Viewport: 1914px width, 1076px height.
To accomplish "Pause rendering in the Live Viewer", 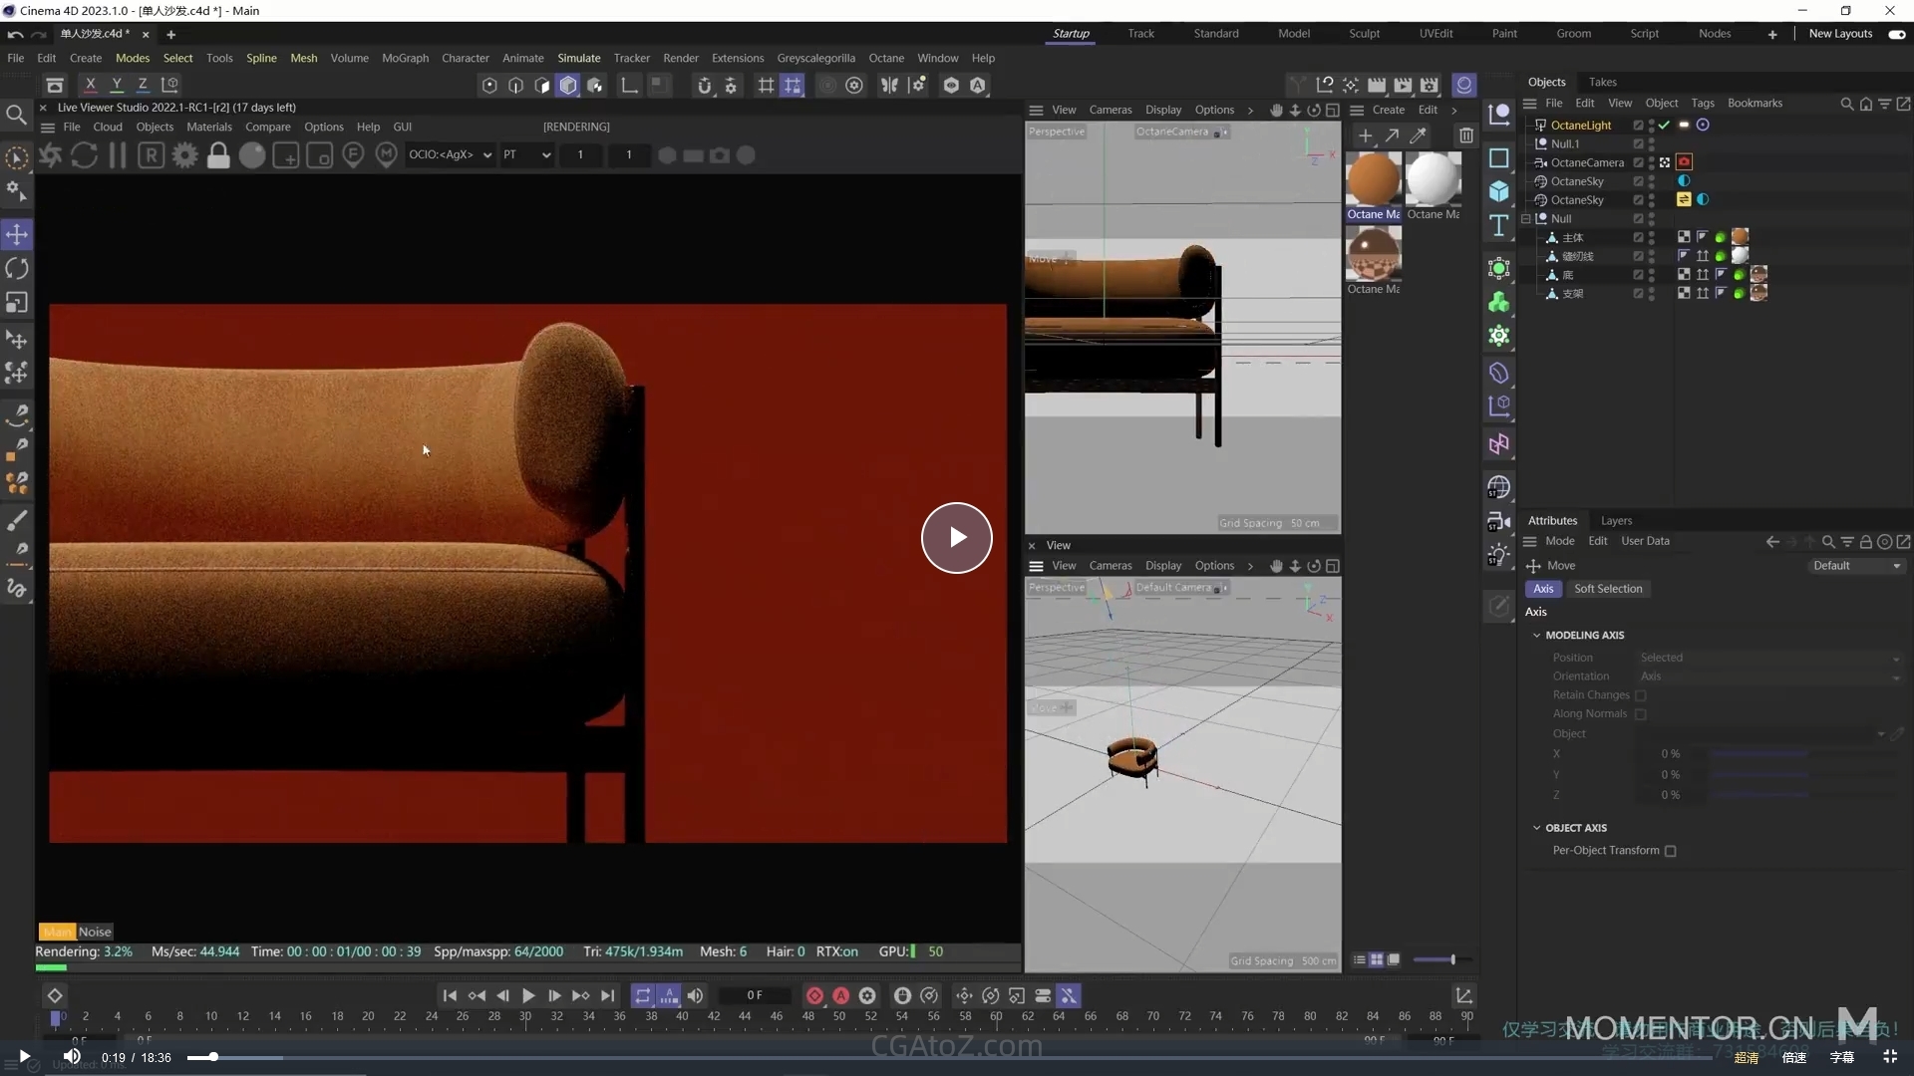I will point(118,155).
